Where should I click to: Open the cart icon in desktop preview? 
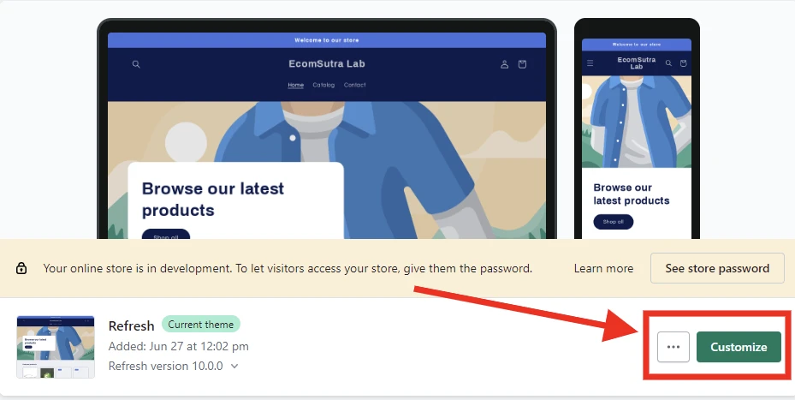(x=522, y=64)
